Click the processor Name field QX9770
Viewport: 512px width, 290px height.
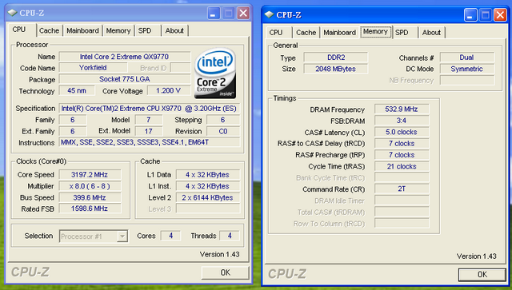point(125,57)
